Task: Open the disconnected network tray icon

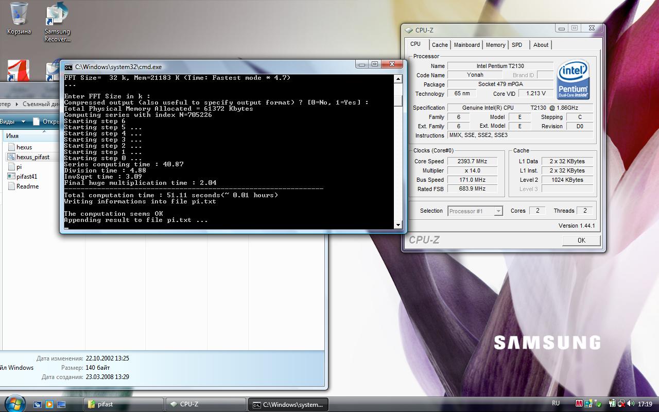Action: click(x=622, y=404)
